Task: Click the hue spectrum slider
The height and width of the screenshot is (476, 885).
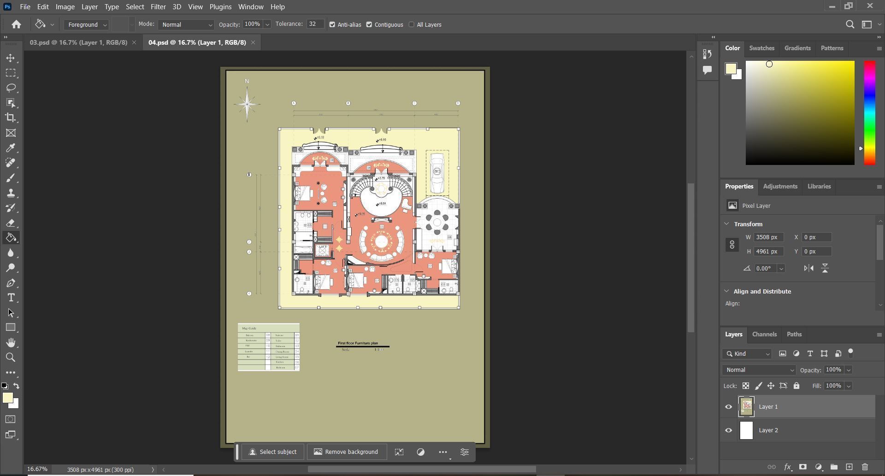Action: click(x=869, y=113)
